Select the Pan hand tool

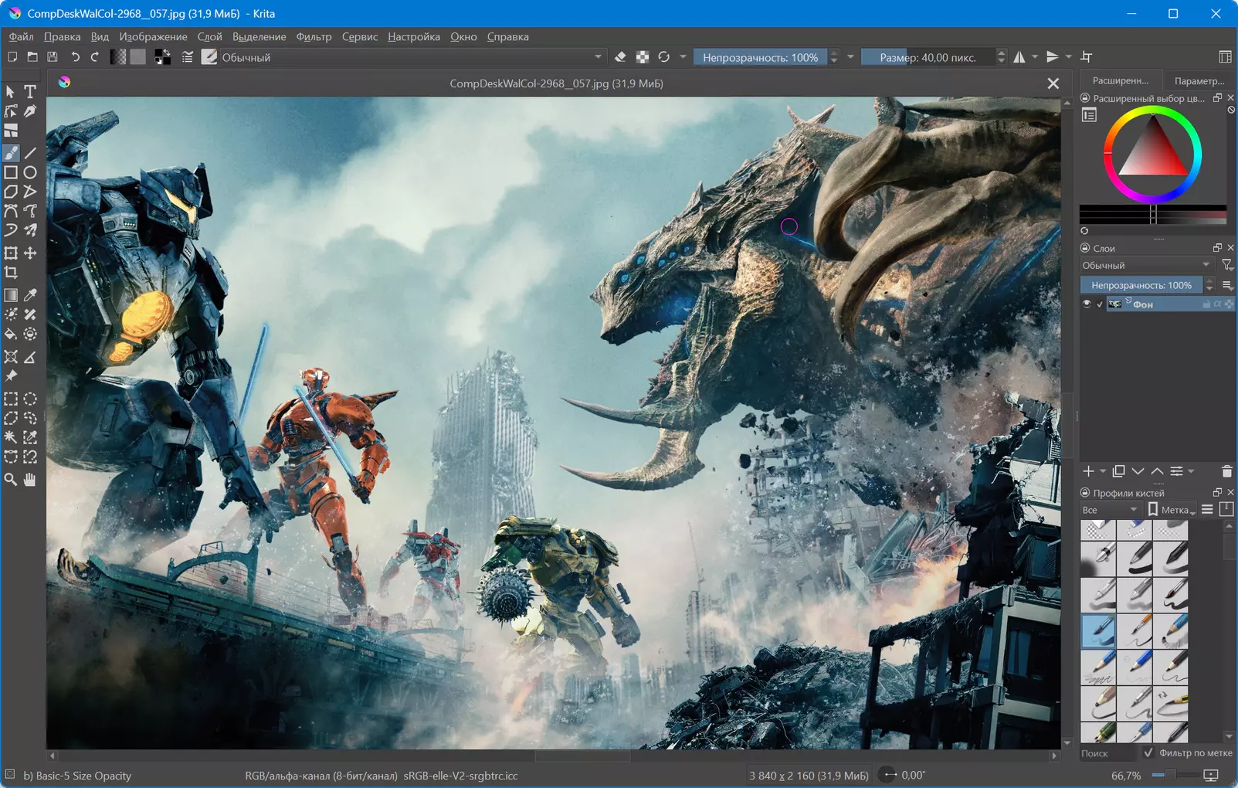pos(30,480)
